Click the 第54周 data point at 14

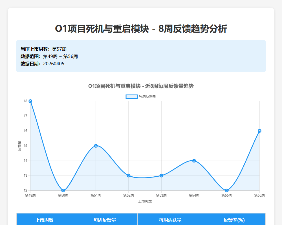click(194, 161)
